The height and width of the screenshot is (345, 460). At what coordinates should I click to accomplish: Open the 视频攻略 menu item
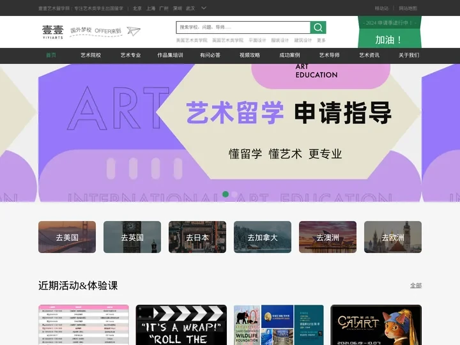[250, 55]
